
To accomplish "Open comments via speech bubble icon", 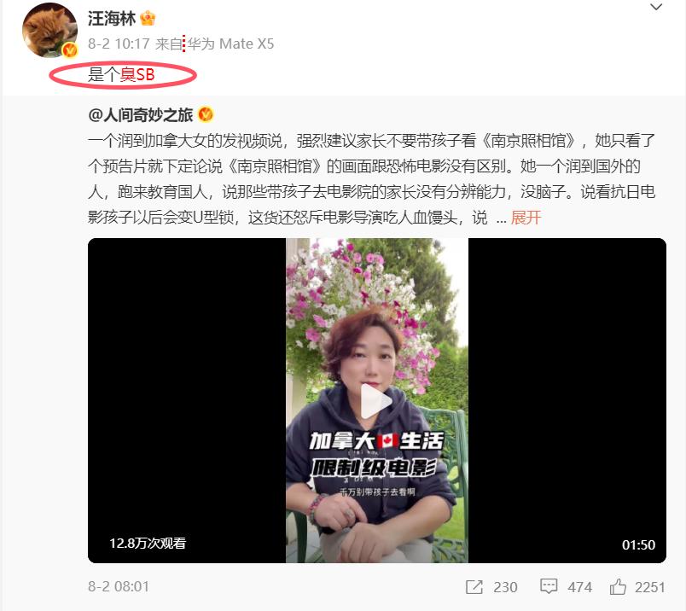I will click(548, 586).
